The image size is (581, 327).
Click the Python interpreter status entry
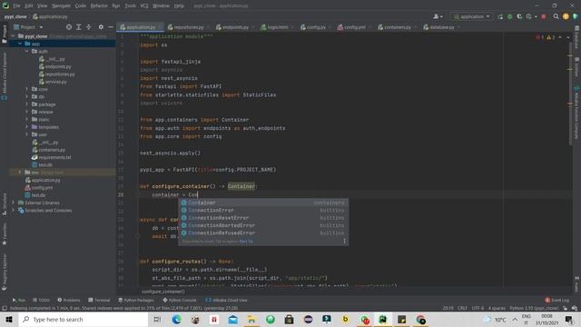click(x=534, y=308)
